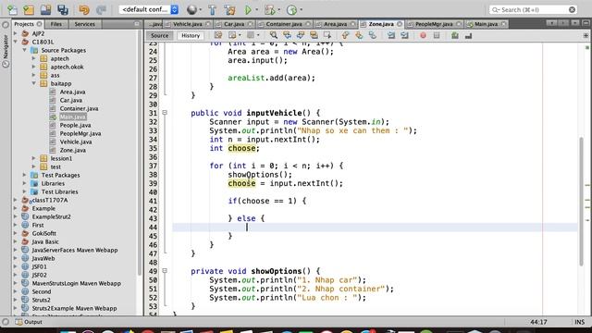Screen dimensions: 592x333
Task: Switch to Source view
Action: [x=159, y=35]
